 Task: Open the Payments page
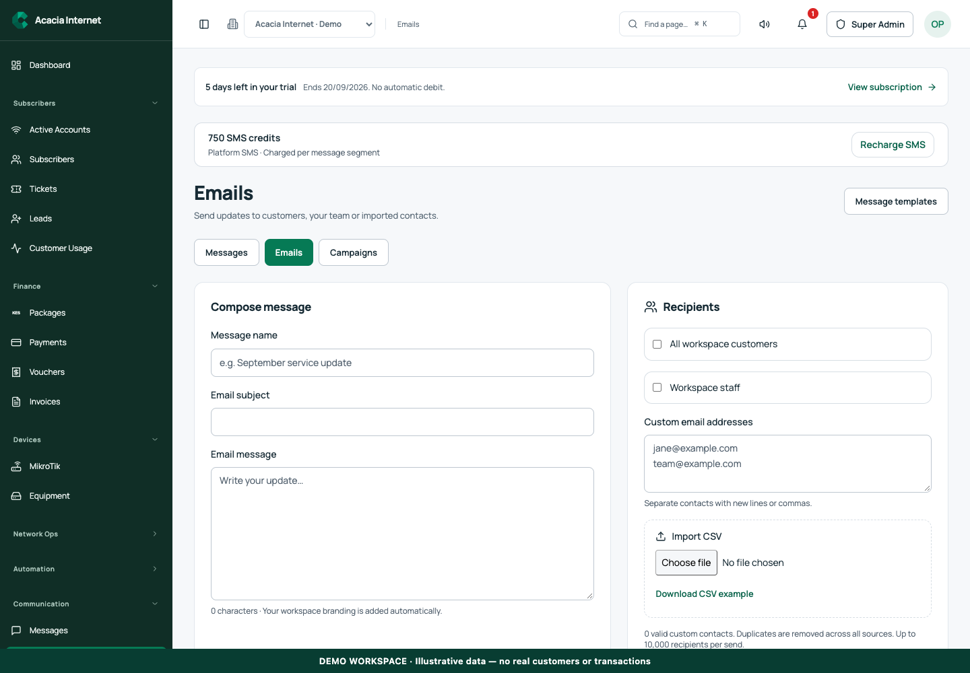pos(86,343)
